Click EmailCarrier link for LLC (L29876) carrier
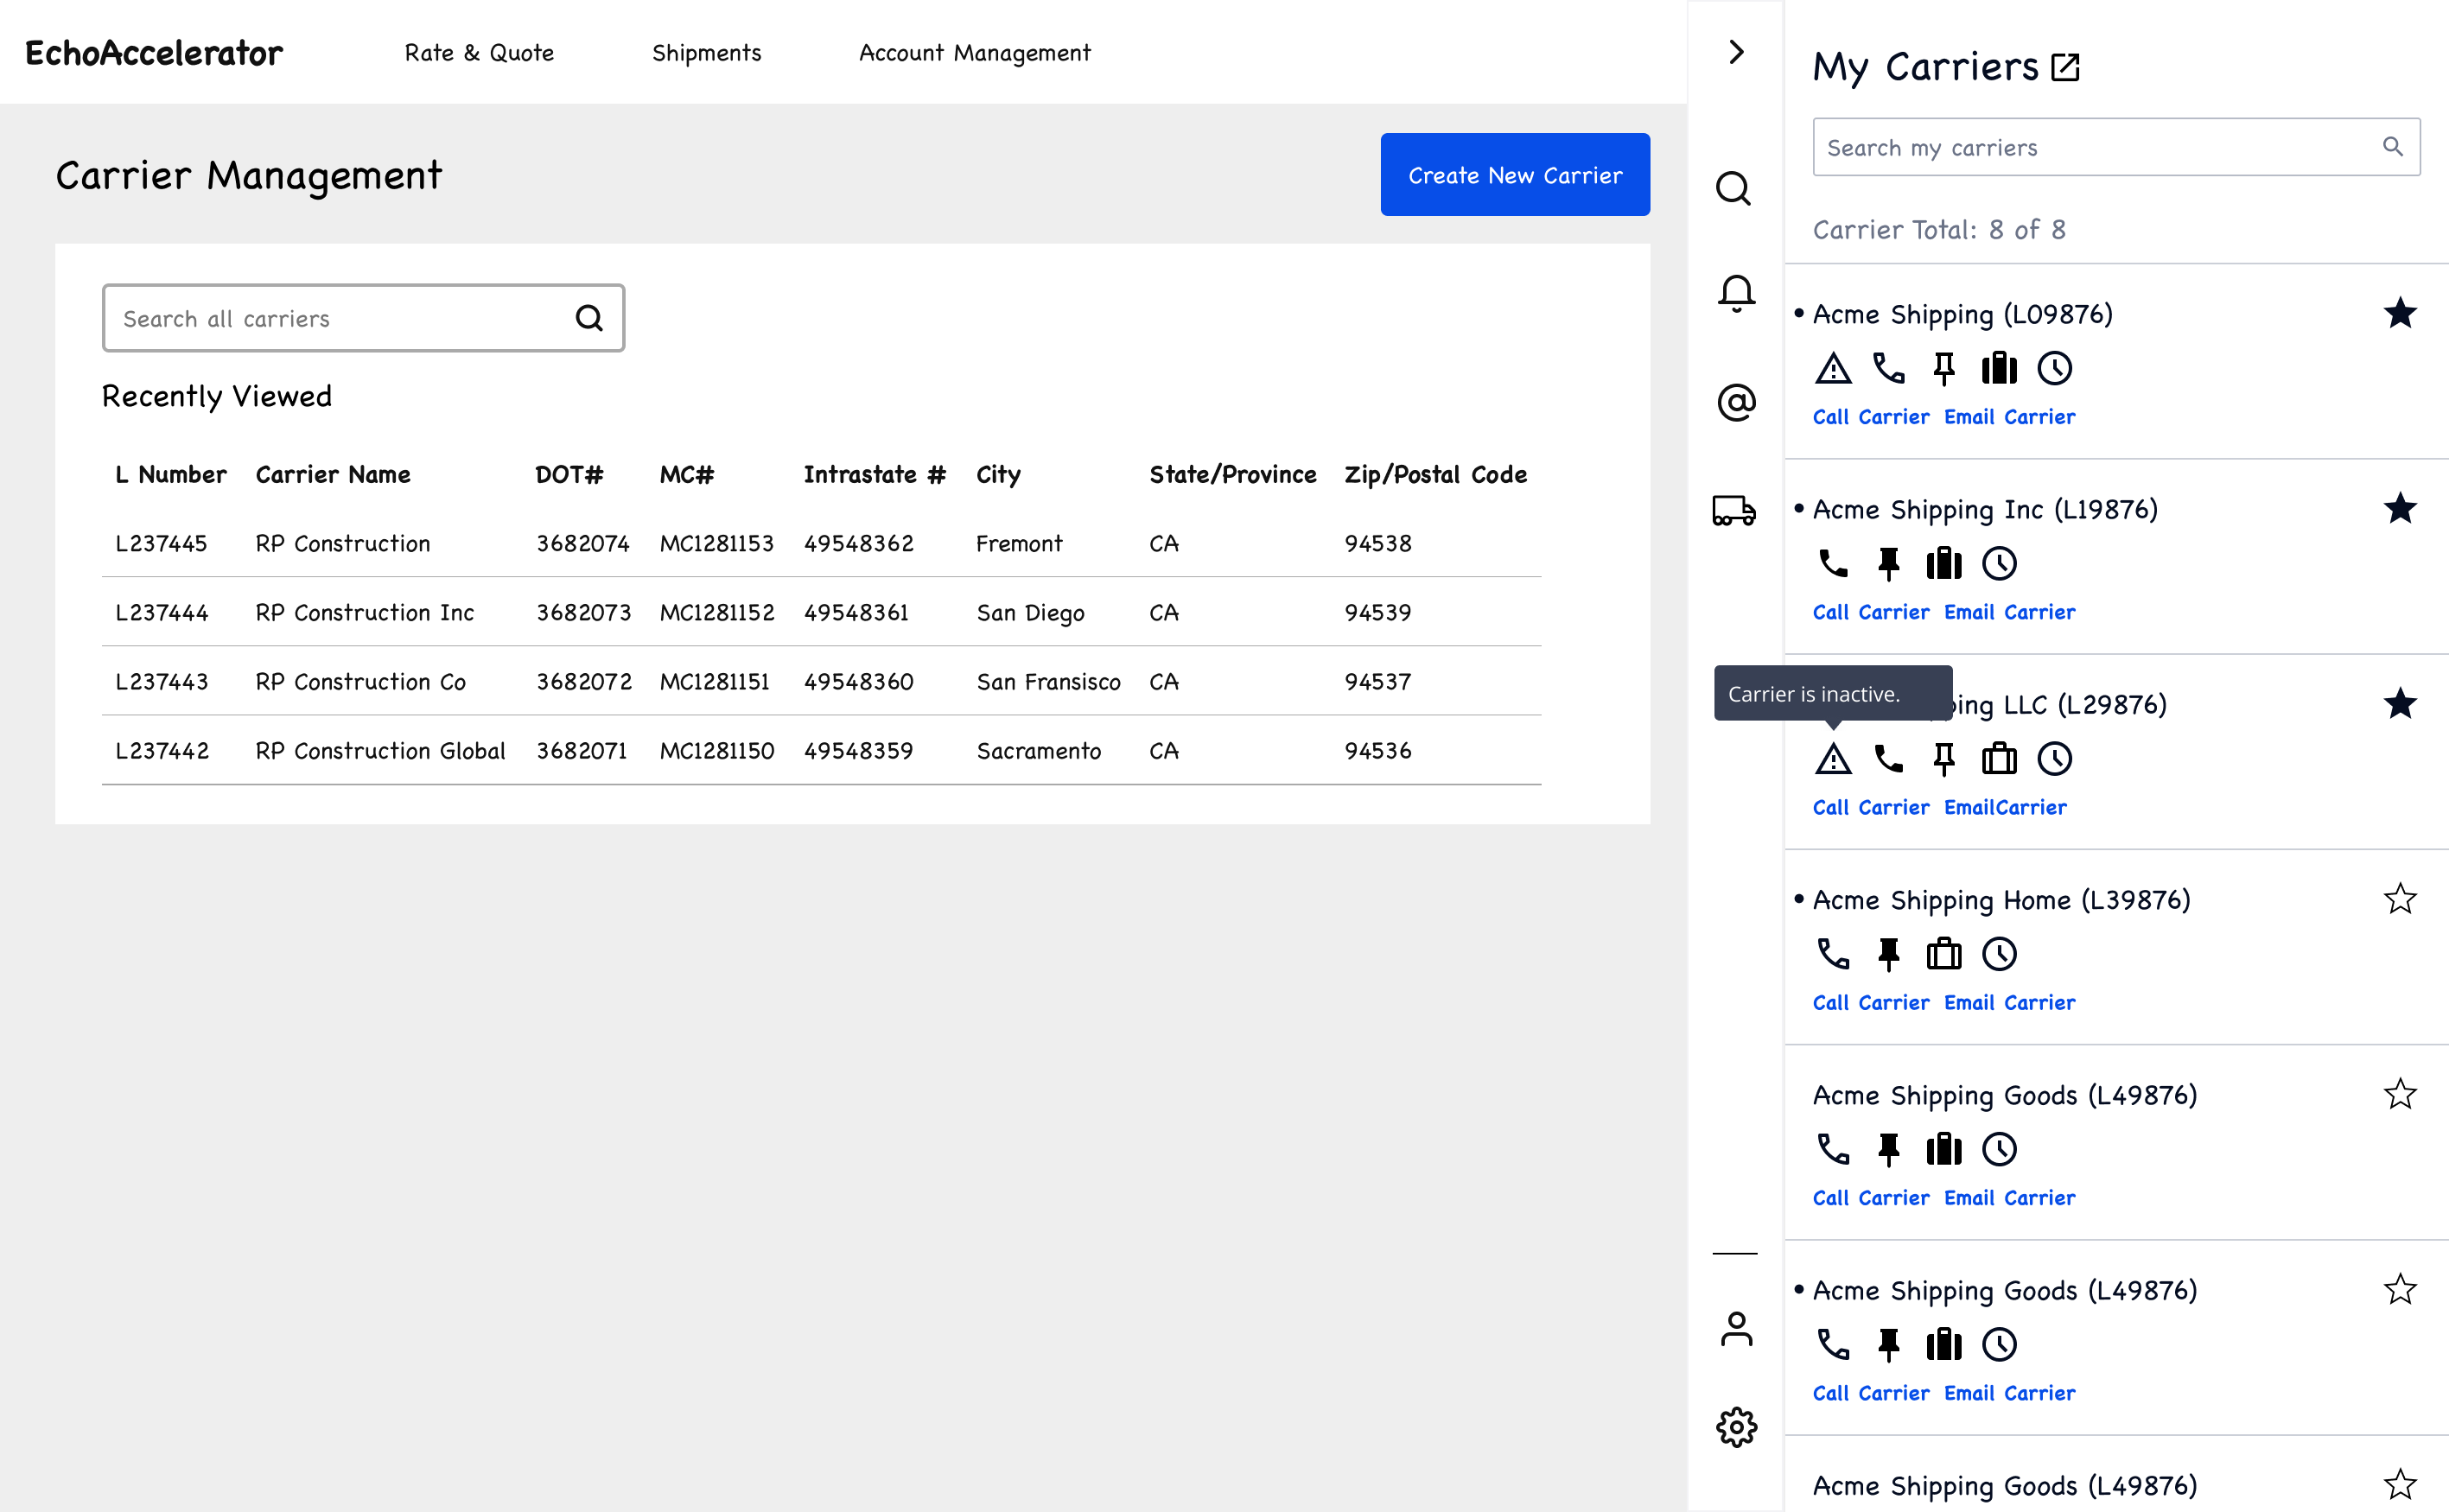Image resolution: width=2449 pixels, height=1512 pixels. pyautogui.click(x=2004, y=807)
